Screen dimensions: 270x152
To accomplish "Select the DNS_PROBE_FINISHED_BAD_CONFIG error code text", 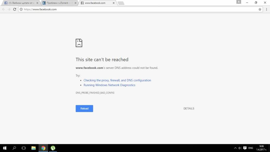I will (x=95, y=93).
